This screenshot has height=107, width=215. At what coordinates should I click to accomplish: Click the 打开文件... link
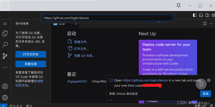click(81, 49)
